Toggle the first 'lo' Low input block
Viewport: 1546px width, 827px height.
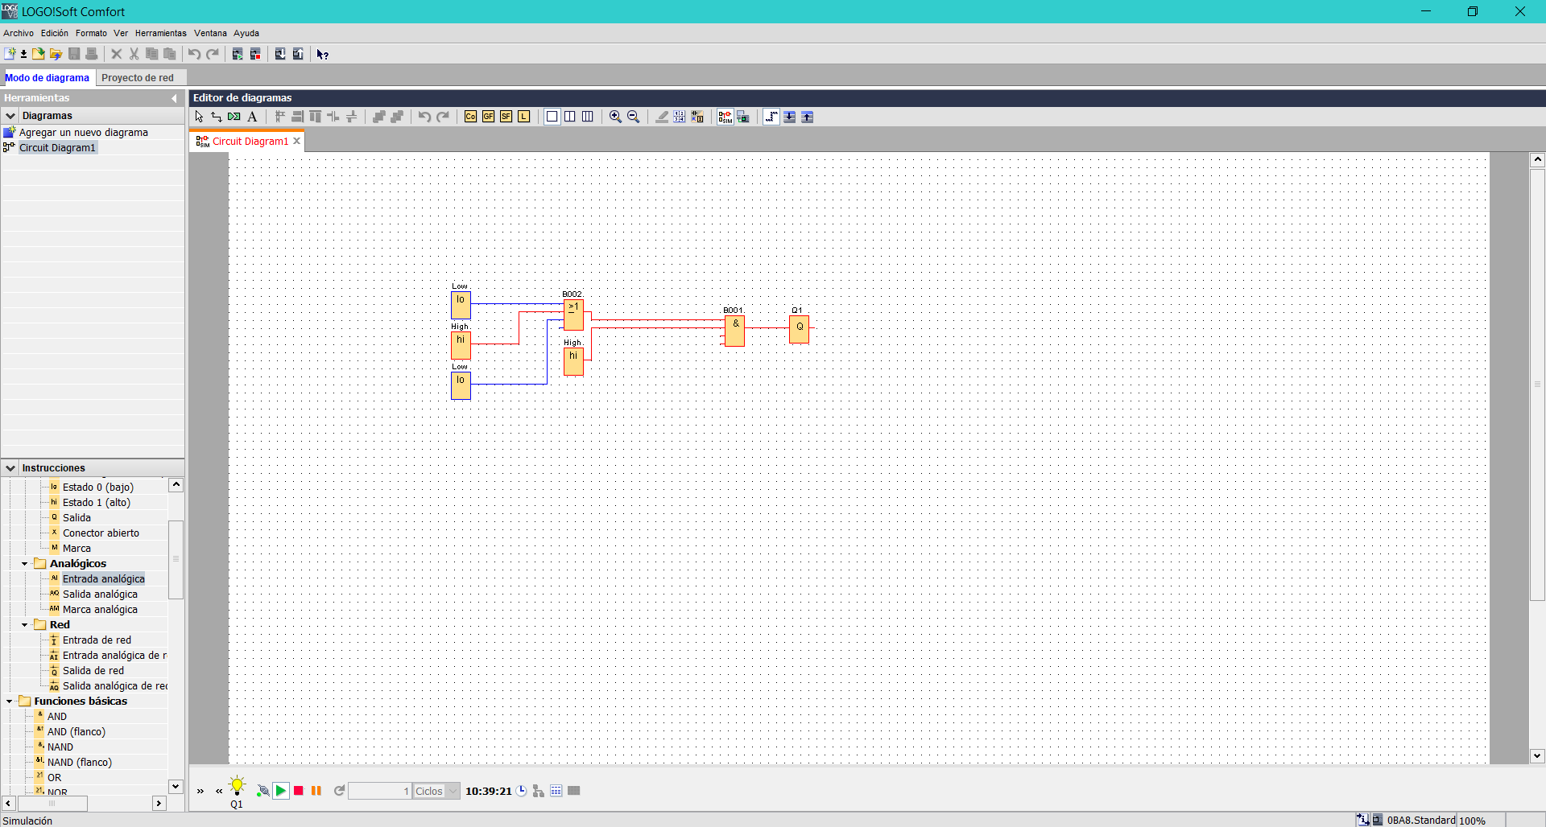(461, 305)
